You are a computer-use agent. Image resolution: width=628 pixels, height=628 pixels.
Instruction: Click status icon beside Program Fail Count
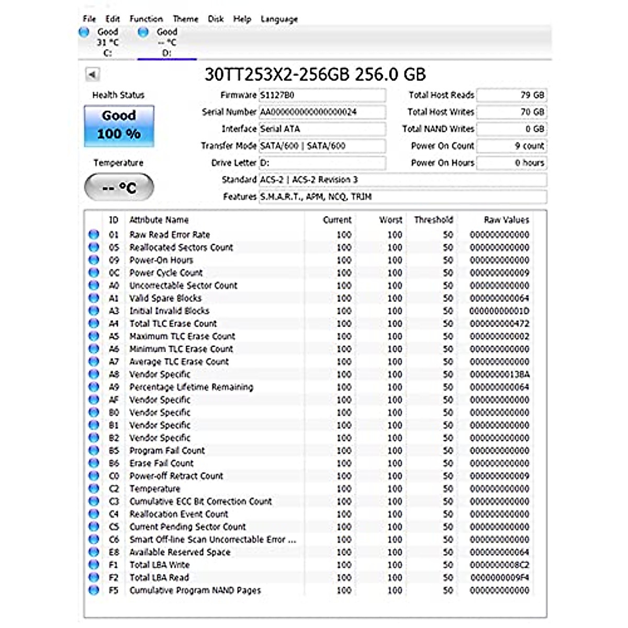94,451
